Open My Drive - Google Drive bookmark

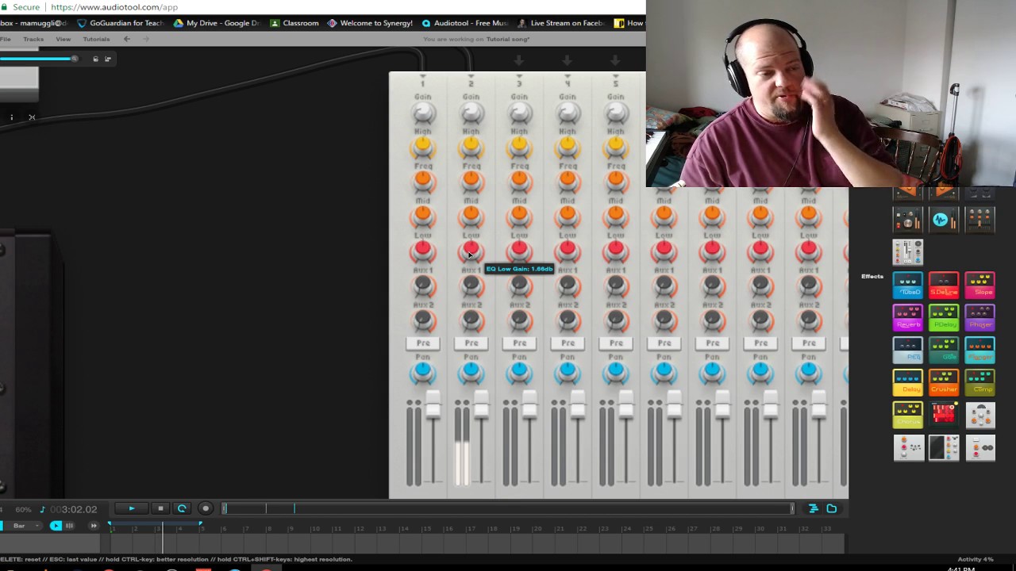coord(217,23)
